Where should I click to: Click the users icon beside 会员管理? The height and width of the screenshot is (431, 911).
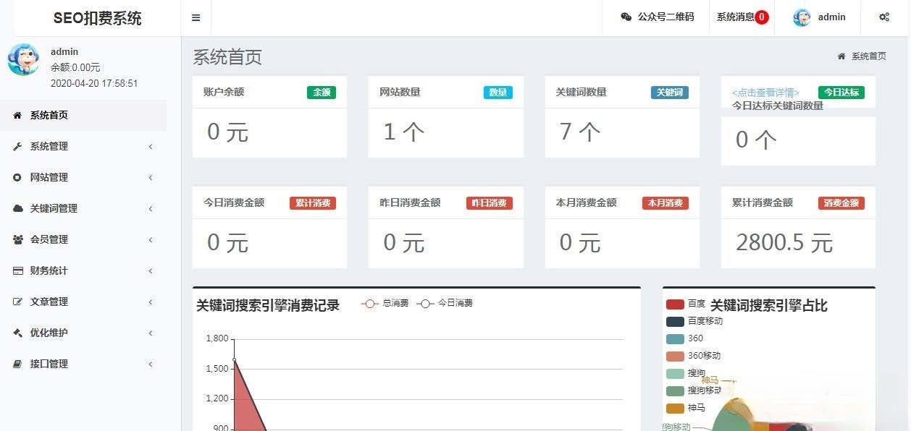pyautogui.click(x=16, y=239)
